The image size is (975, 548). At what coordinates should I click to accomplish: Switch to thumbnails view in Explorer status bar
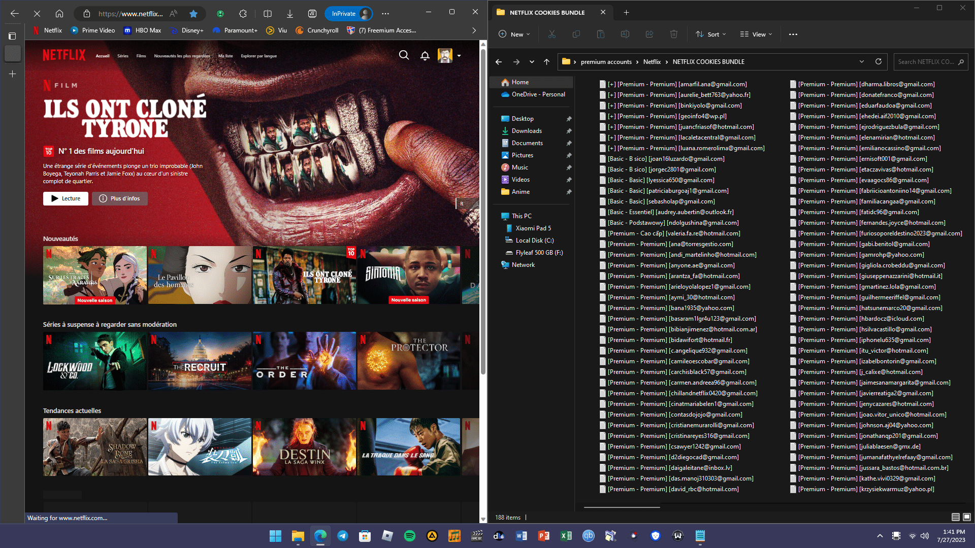click(x=967, y=517)
